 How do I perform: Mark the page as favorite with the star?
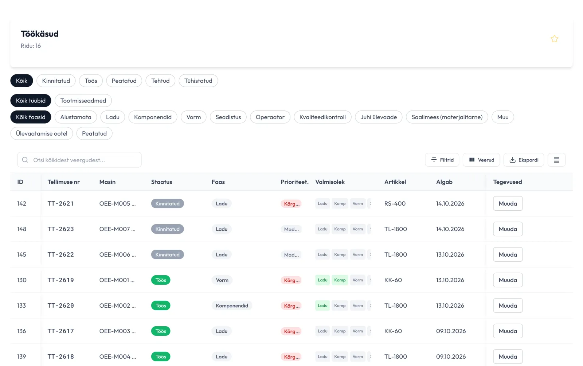[554, 39]
